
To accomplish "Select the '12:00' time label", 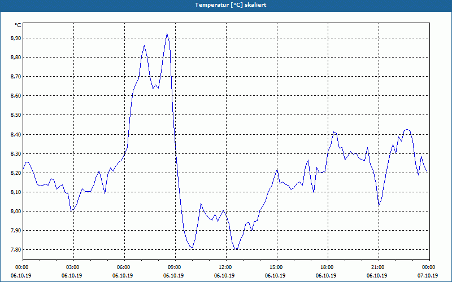I will 226,267.
